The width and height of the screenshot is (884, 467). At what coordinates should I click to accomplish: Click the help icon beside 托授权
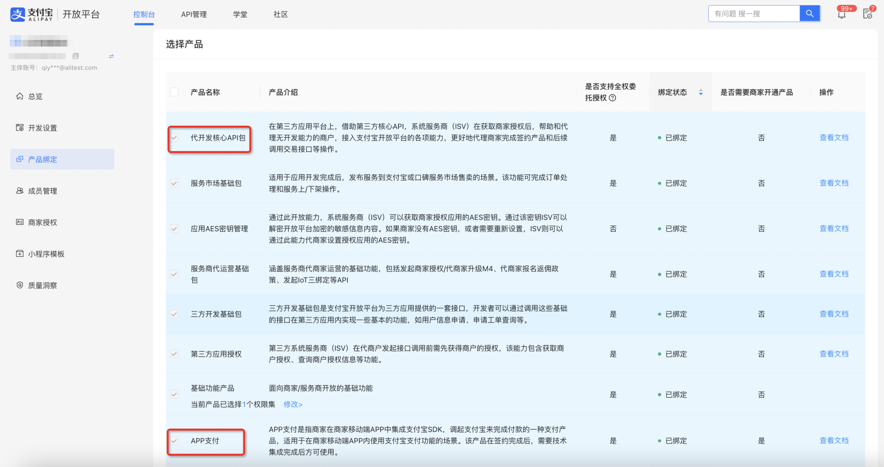[613, 98]
